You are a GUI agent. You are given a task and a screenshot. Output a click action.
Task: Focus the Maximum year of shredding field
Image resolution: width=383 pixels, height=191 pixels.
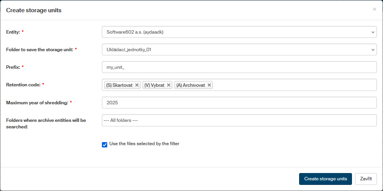239,103
